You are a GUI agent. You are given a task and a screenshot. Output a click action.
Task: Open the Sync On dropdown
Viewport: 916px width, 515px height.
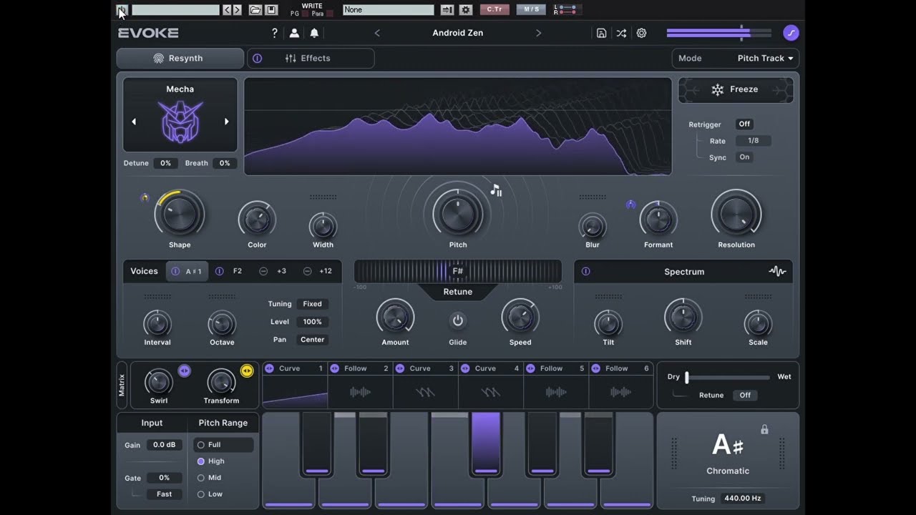tap(744, 157)
